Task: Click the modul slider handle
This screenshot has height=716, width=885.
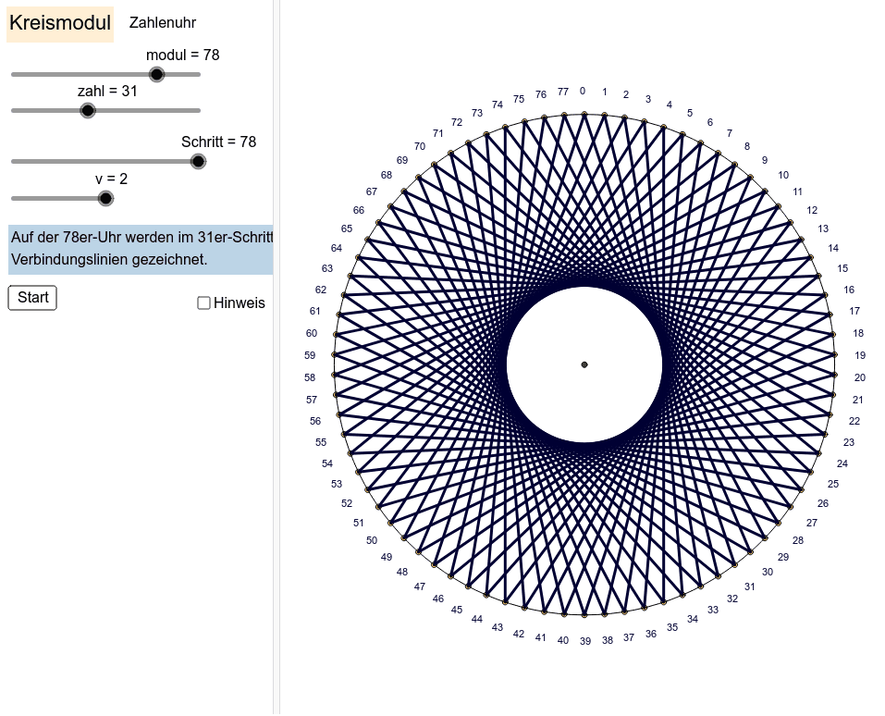Action: 156,74
